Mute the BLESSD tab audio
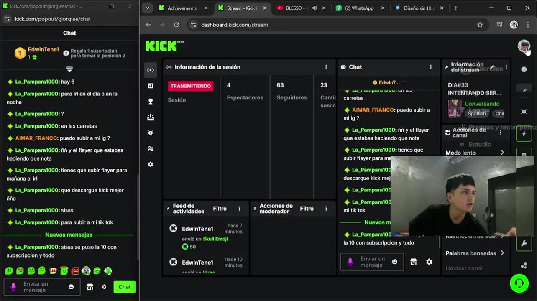Image resolution: width=537 pixels, height=301 pixels. point(314,8)
